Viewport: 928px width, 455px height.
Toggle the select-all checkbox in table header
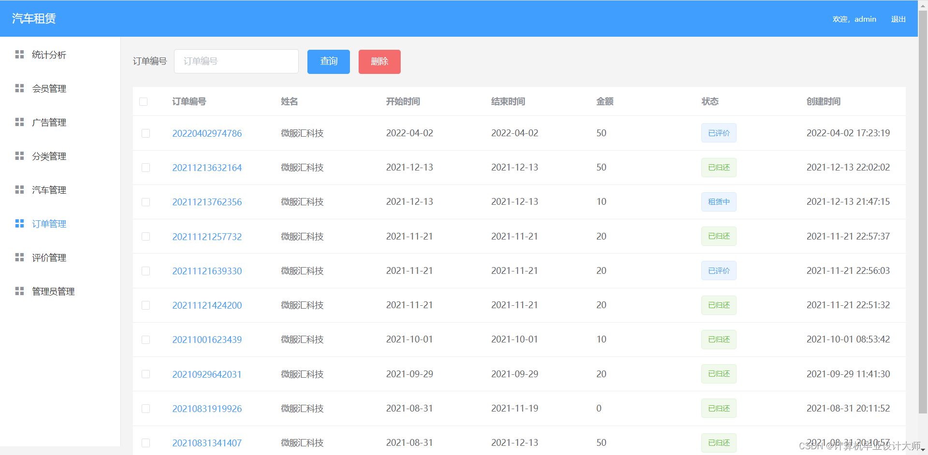point(144,102)
